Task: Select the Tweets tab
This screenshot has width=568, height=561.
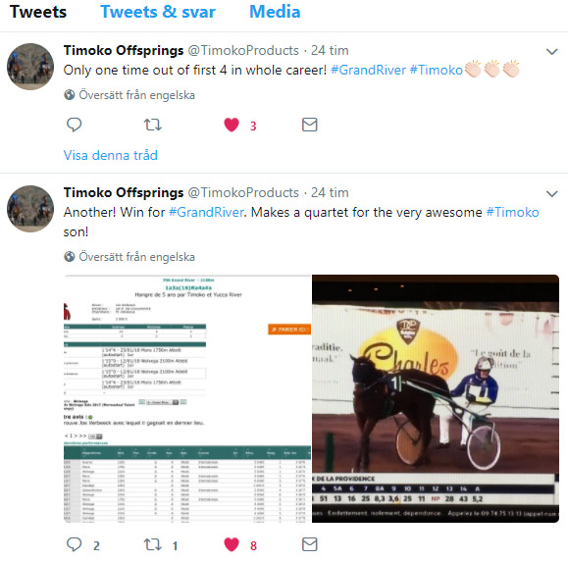Action: coord(38,12)
